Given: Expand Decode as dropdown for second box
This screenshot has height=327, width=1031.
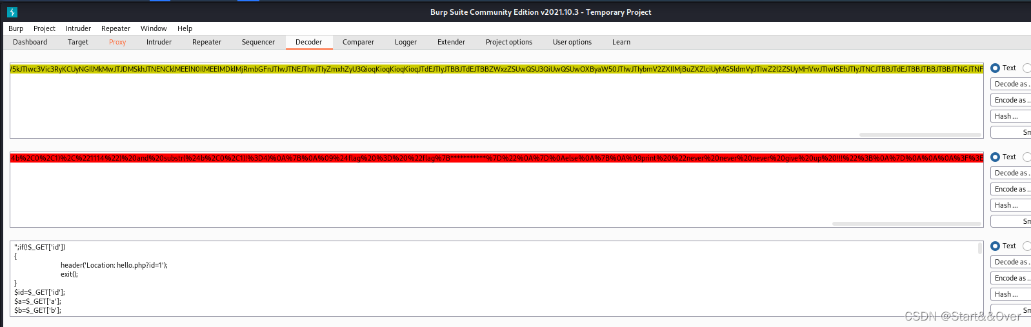Looking at the screenshot, I should [1011, 173].
